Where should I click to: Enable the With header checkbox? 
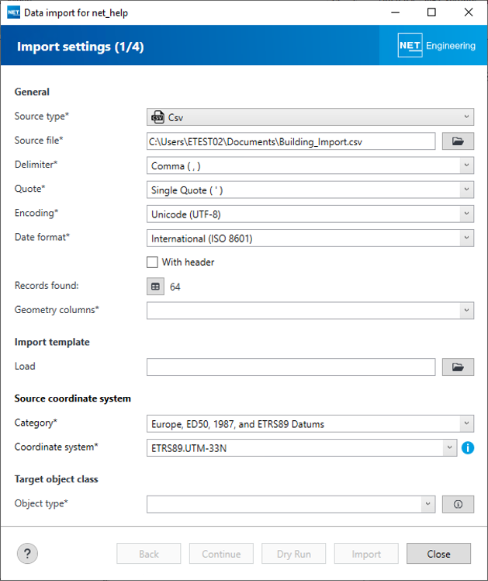[153, 263]
